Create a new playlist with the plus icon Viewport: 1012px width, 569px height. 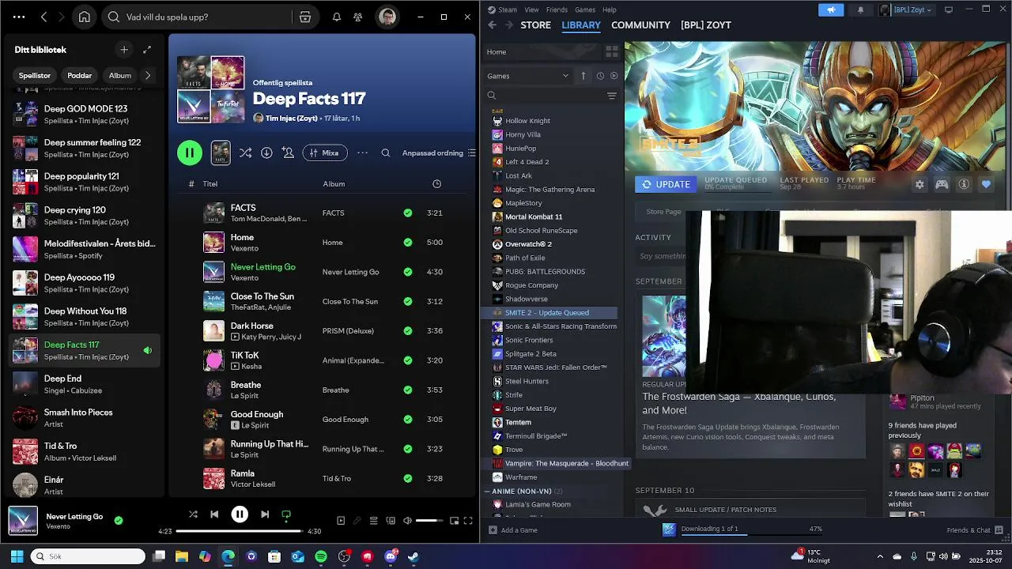click(x=124, y=50)
